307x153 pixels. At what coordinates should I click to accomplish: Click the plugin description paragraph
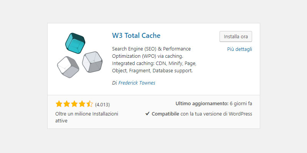[154, 60]
